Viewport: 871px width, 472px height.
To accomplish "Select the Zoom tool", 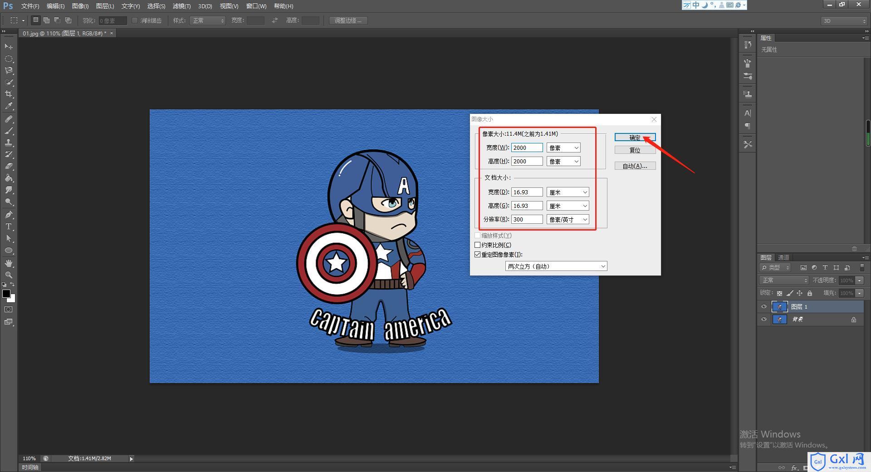I will 9,275.
